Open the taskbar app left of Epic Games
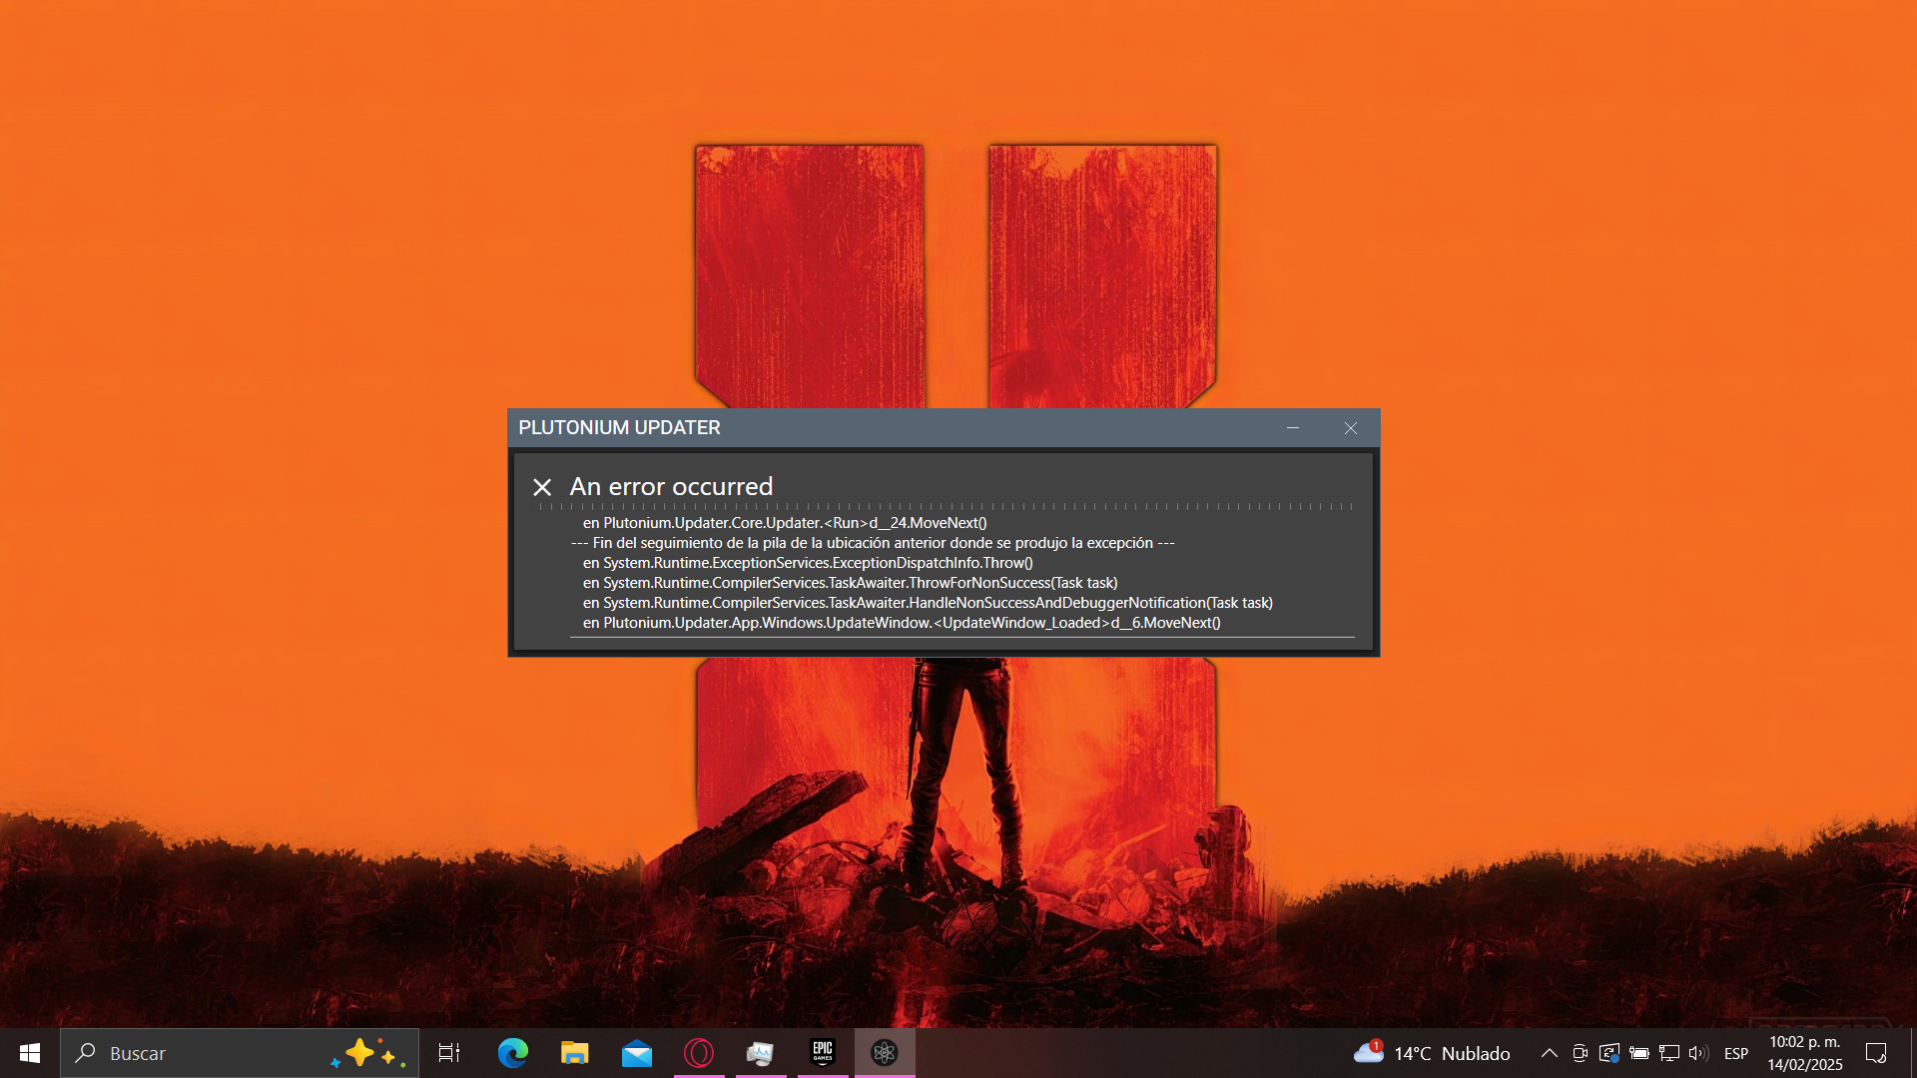 click(x=760, y=1053)
